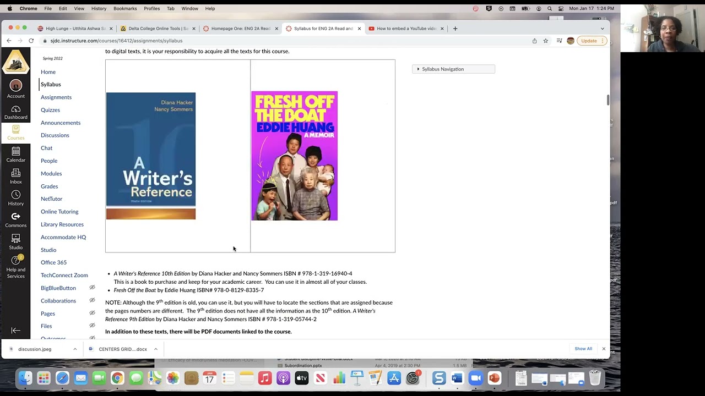Reload the page
The width and height of the screenshot is (705, 396).
(31, 41)
